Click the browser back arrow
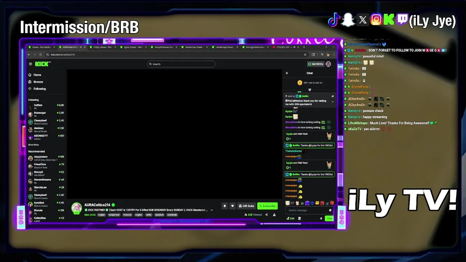Image resolution: width=466 pixels, height=262 pixels. click(x=29, y=55)
